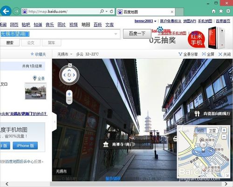Click the 肯德基向阳餐厅 restaurant label
The height and width of the screenshot is (187, 233).
(x=212, y=114)
